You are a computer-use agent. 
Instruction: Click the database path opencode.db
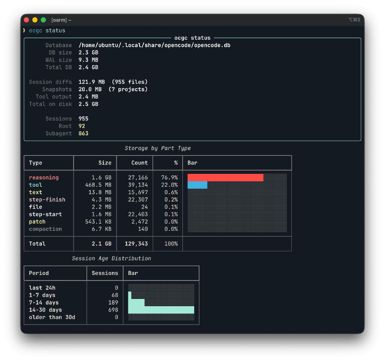(x=154, y=45)
